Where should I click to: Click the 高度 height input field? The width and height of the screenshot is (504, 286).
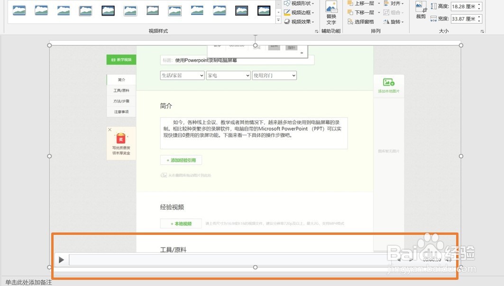tap(463, 7)
